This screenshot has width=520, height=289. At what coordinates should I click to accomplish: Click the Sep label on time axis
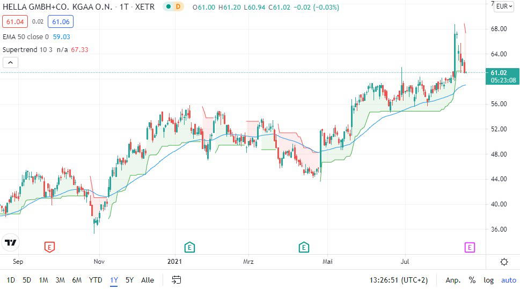(18, 262)
